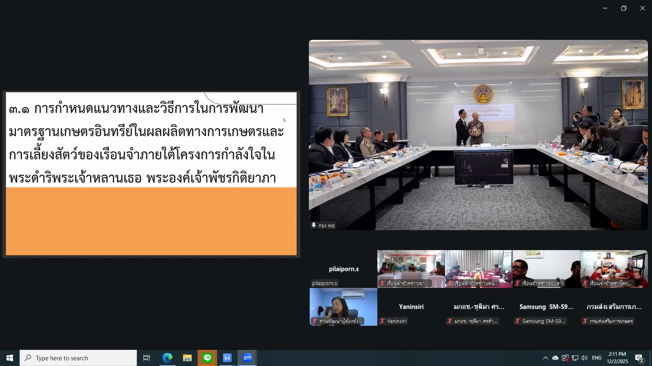652x366 pixels.
Task: Open the Zoom app in the taskbar
Action: pyautogui.click(x=247, y=358)
